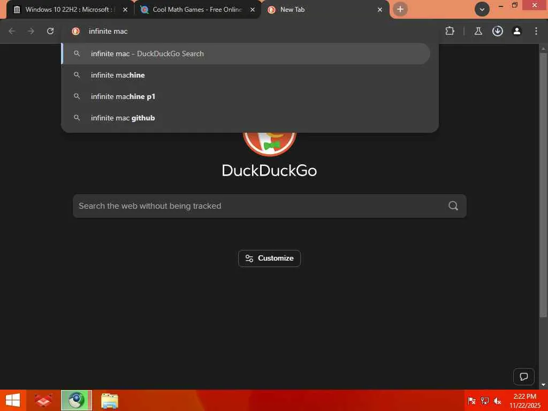Image resolution: width=548 pixels, height=411 pixels.
Task: Open File Explorer from the taskbar
Action: click(x=109, y=400)
